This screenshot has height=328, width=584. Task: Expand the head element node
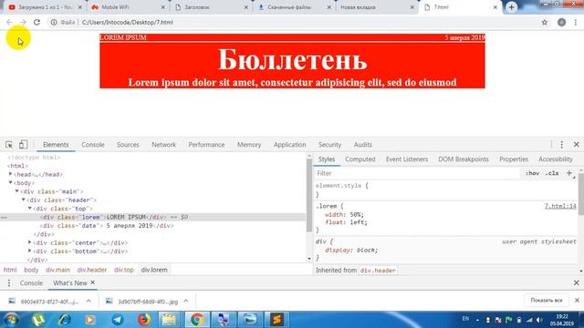click(10, 174)
